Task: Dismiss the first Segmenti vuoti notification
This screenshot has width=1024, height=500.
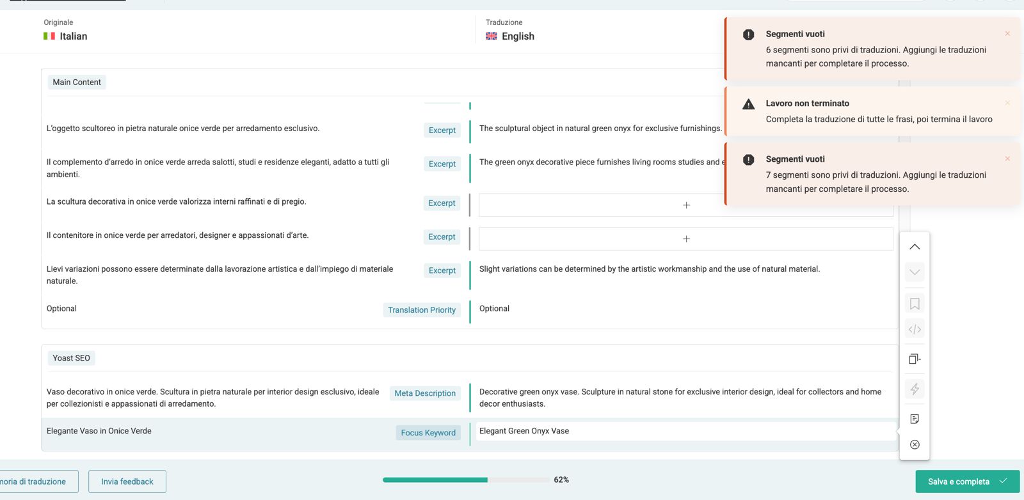Action: 1007,33
